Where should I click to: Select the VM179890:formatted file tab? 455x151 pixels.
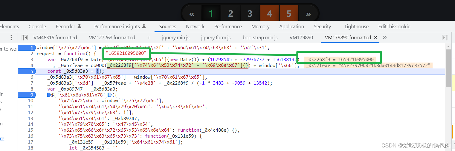(x=348, y=38)
